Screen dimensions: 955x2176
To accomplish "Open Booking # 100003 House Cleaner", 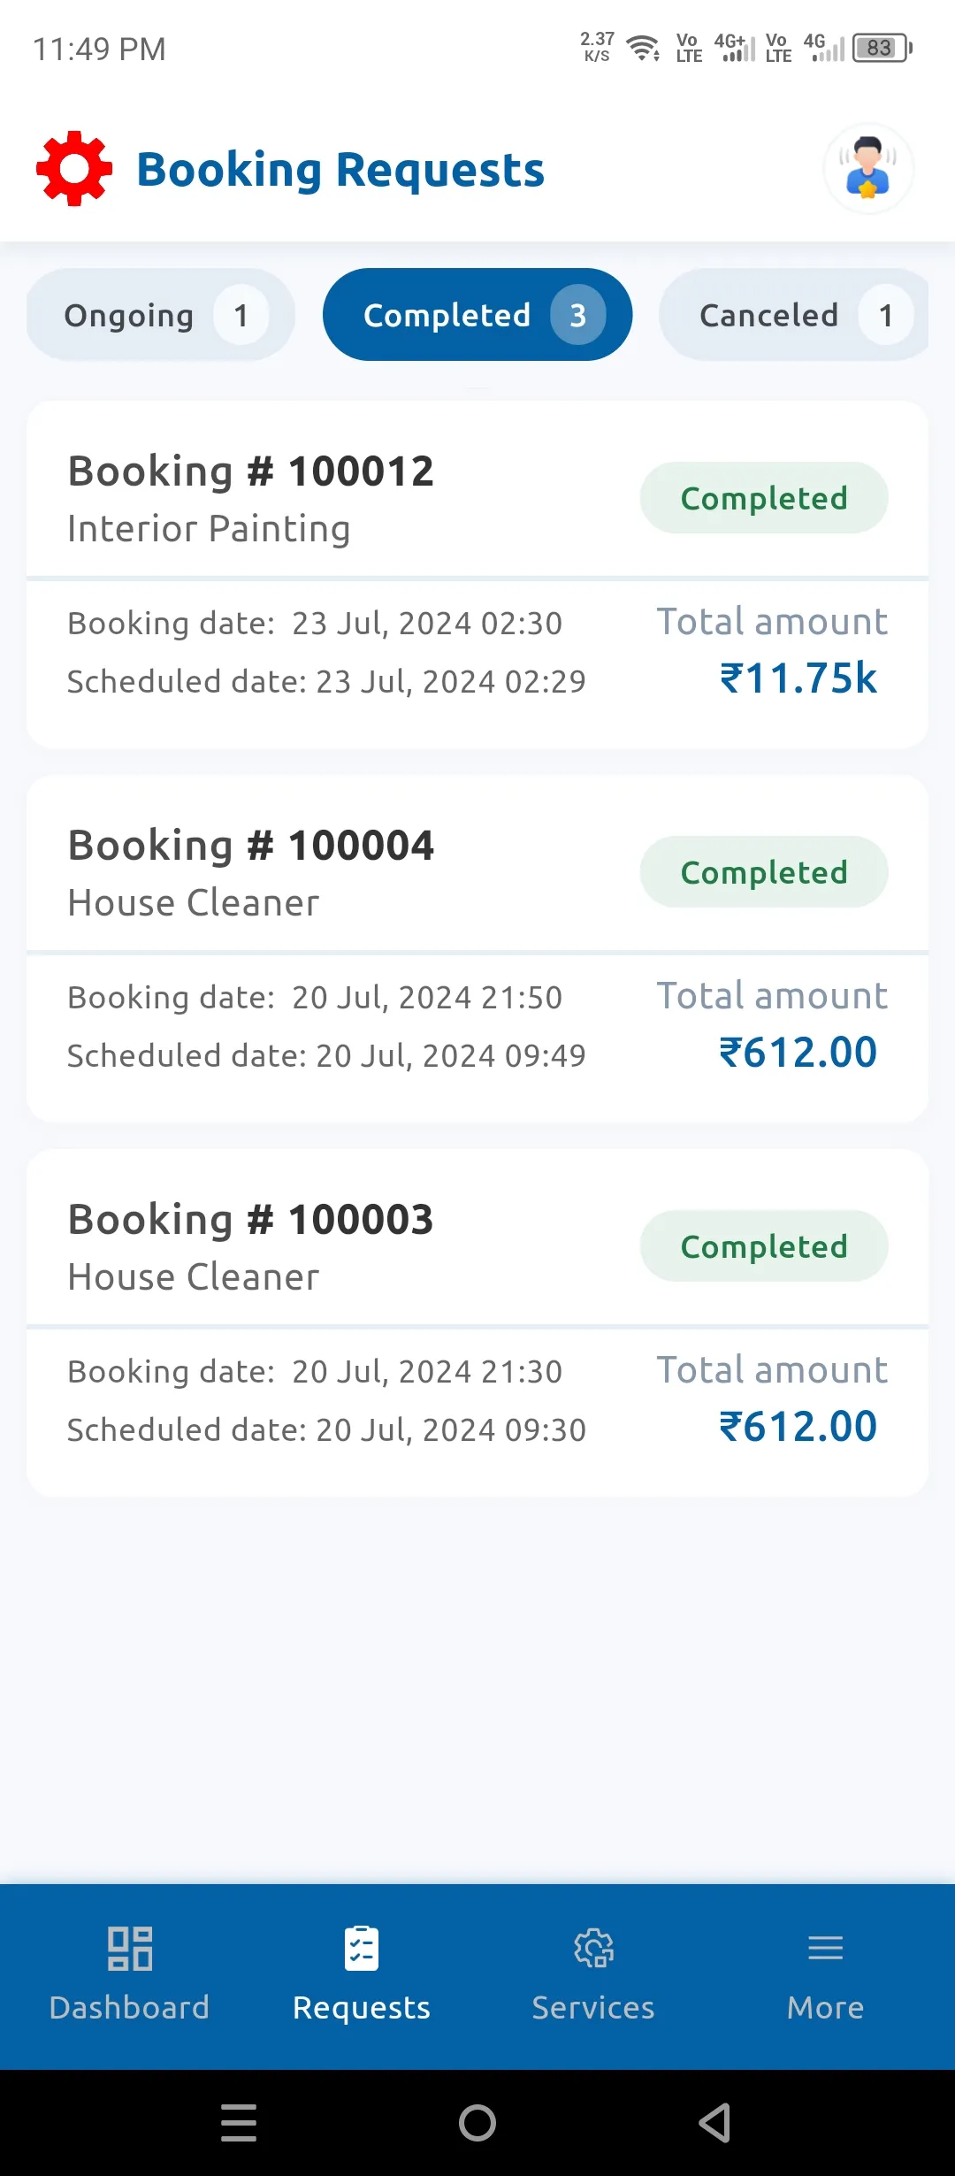I will (250, 1246).
